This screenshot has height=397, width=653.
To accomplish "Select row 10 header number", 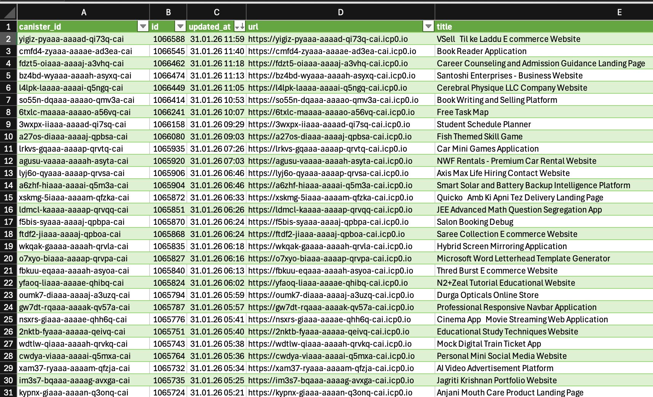I will [x=8, y=136].
